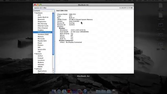Show Memory information
The image size is (167, 94).
(41, 37)
